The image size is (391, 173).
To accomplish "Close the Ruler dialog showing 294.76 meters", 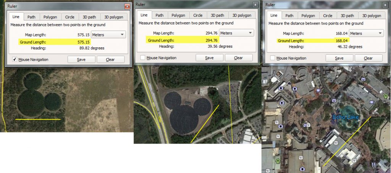I will (255, 5).
